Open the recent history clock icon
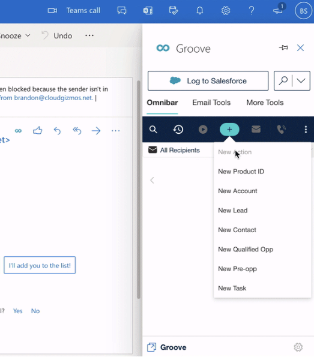 (x=178, y=130)
